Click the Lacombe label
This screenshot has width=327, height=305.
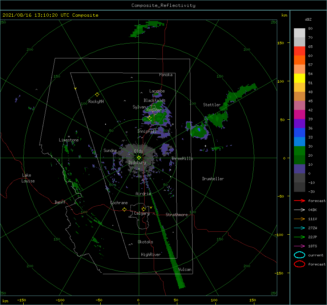click(157, 91)
